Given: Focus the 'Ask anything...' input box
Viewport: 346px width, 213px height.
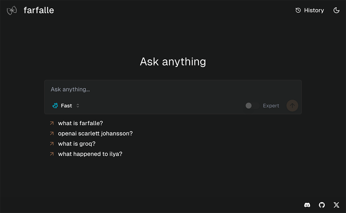Looking at the screenshot, I should [173, 89].
